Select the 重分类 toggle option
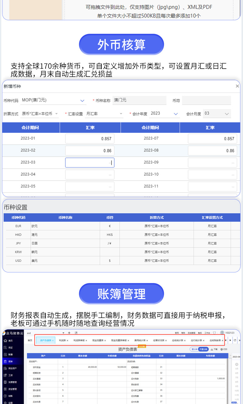The image size is (243, 404). click(194, 349)
